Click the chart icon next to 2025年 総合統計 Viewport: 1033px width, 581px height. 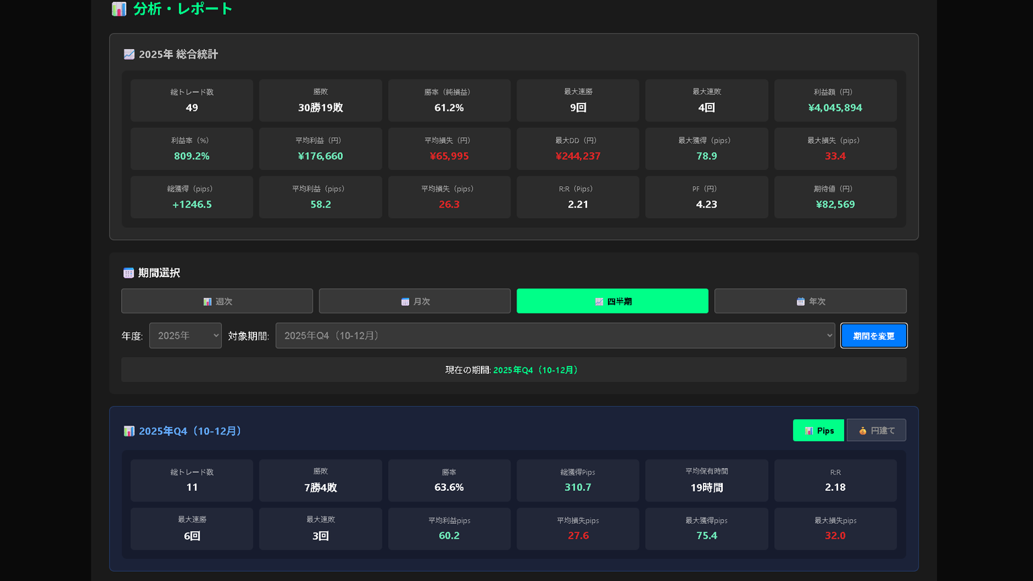[x=129, y=54]
